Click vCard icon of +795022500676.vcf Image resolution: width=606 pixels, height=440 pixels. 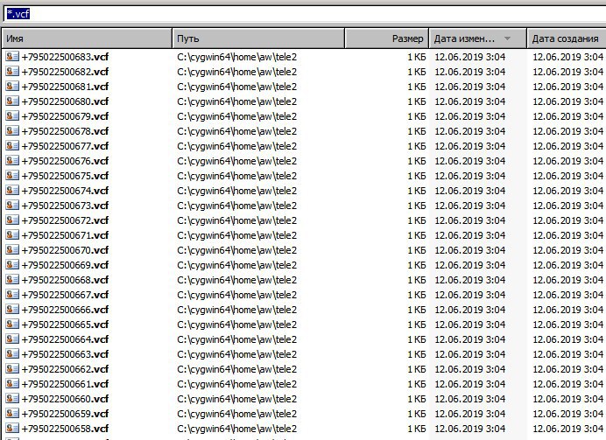point(12,161)
